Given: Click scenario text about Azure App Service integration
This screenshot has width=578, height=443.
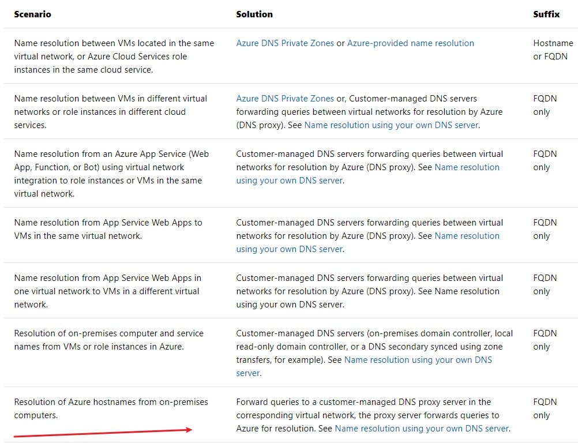Looking at the screenshot, I should pos(111,174).
